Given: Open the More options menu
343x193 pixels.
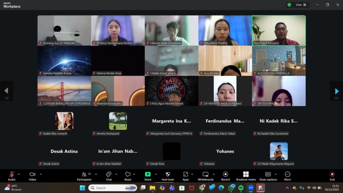Looking at the screenshot, I should 287,176.
